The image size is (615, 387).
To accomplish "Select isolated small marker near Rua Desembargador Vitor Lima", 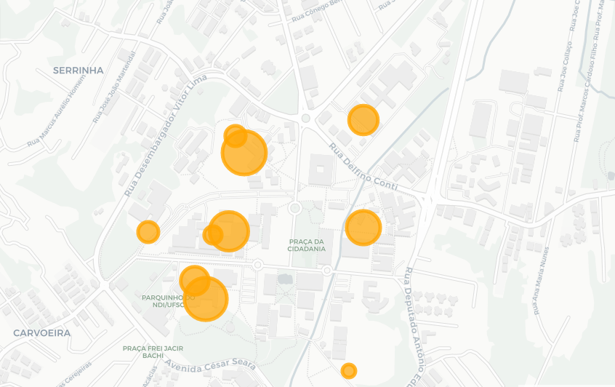I will pyautogui.click(x=148, y=232).
